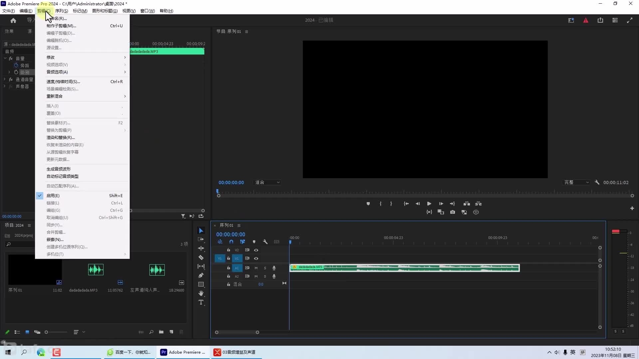Viewport: 639px width, 359px height.
Task: Open 序列(S) menu
Action: click(61, 11)
